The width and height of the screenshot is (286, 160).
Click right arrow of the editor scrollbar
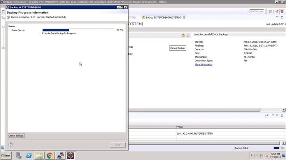(x=284, y=110)
